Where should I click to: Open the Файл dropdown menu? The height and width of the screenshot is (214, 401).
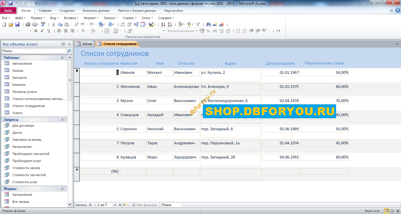click(20, 18)
